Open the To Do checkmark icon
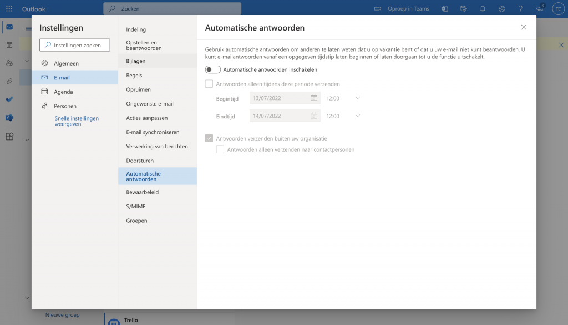Image resolution: width=568 pixels, height=325 pixels. tap(9, 99)
